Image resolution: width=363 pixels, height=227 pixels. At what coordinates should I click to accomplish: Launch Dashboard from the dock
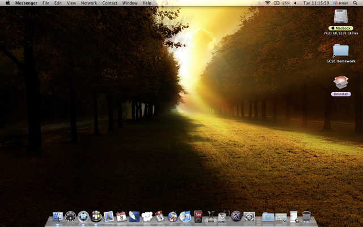click(70, 216)
